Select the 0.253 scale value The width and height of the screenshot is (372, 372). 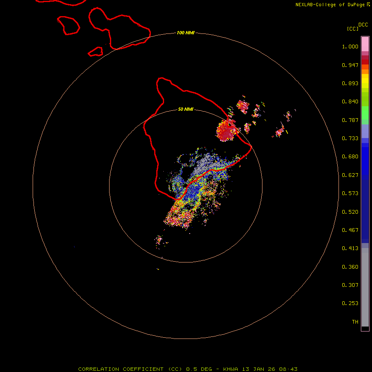(350, 303)
